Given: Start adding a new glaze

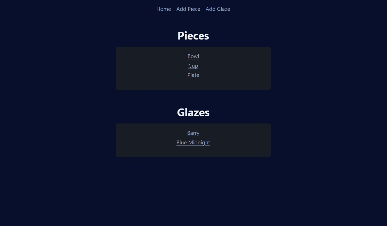Looking at the screenshot, I should [218, 9].
